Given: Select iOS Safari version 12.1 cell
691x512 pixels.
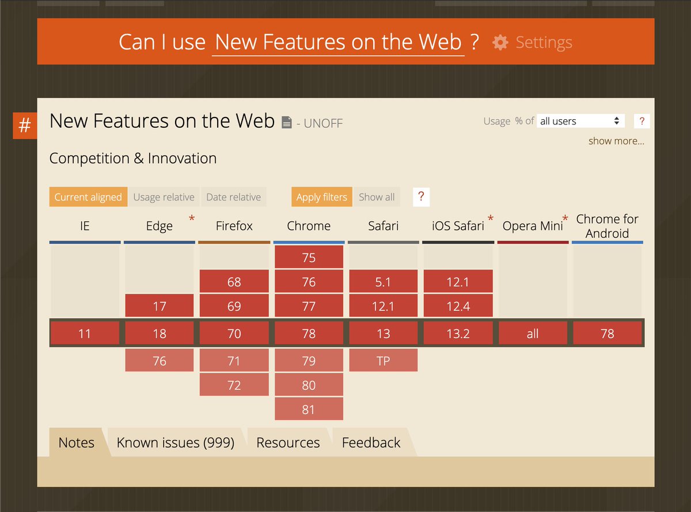Looking at the screenshot, I should 458,282.
